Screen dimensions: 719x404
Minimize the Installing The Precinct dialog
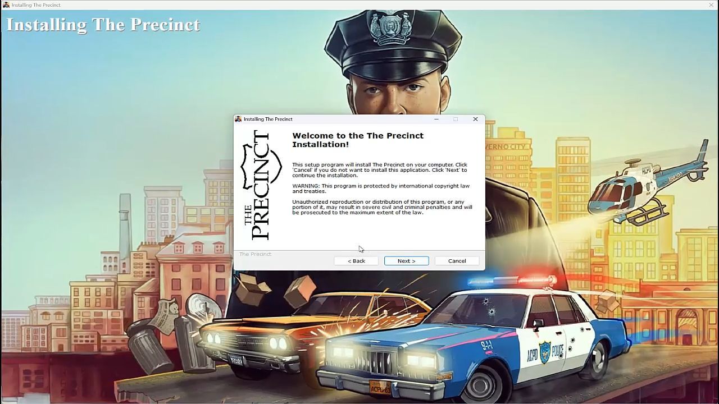(x=436, y=119)
